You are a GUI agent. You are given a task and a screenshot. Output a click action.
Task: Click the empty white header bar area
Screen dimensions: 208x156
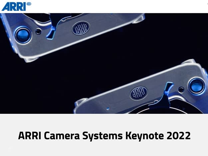tap(116, 6)
